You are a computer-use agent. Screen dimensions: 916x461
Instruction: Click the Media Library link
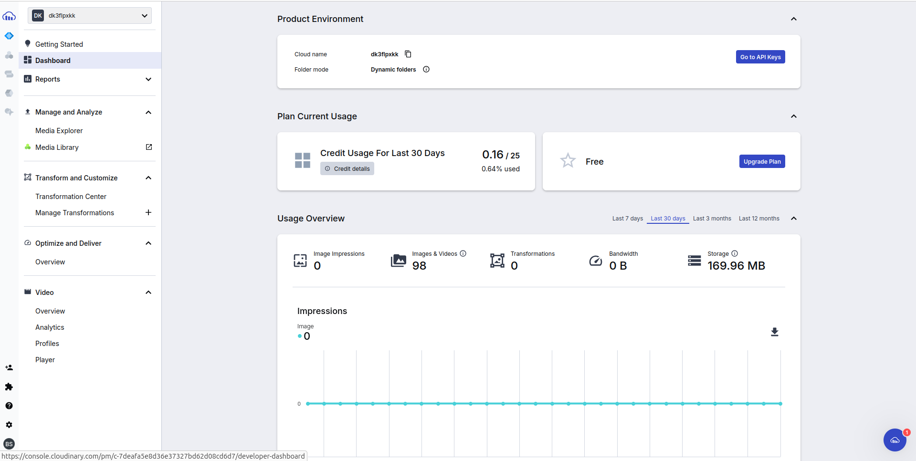[x=57, y=147]
